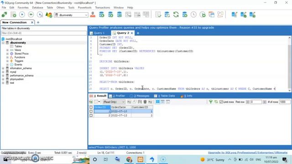Screen dimensions: 292x164
Task: Click the user manager person icon
Action: [93, 15]
